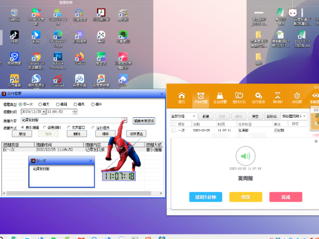Open the 倒计时 hourglass icon
This screenshot has height=239, width=319.
tap(278, 97)
